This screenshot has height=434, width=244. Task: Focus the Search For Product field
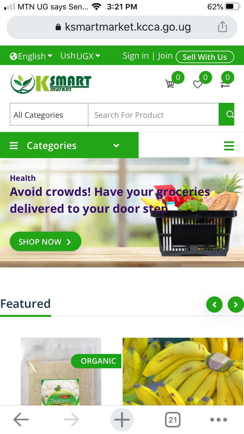click(x=153, y=114)
